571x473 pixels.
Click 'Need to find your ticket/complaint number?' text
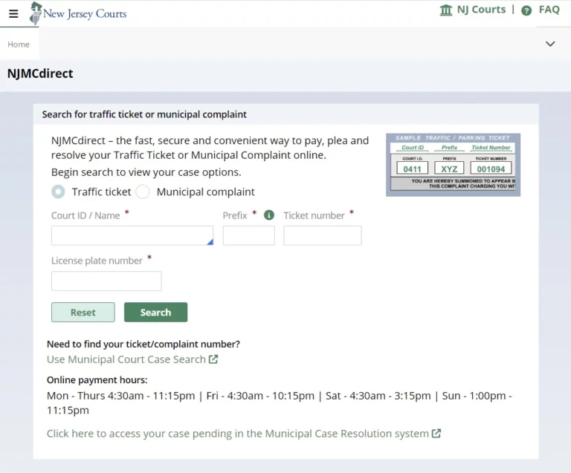click(x=143, y=345)
